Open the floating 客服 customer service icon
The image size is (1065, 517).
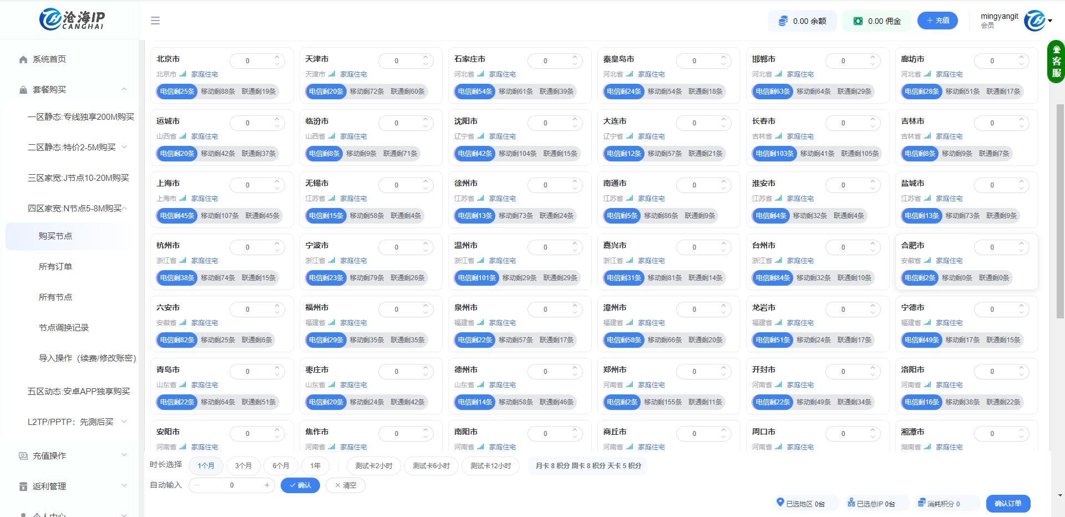[x=1056, y=62]
